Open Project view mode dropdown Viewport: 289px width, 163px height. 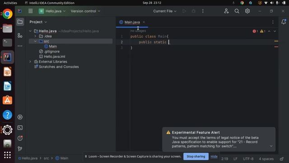click(x=38, y=22)
